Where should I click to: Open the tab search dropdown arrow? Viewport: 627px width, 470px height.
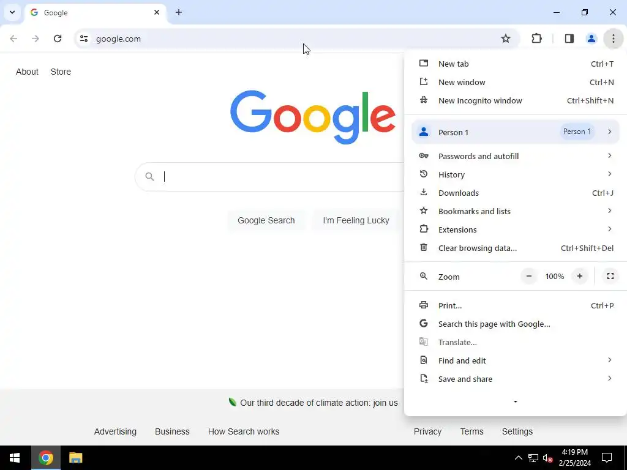[12, 12]
